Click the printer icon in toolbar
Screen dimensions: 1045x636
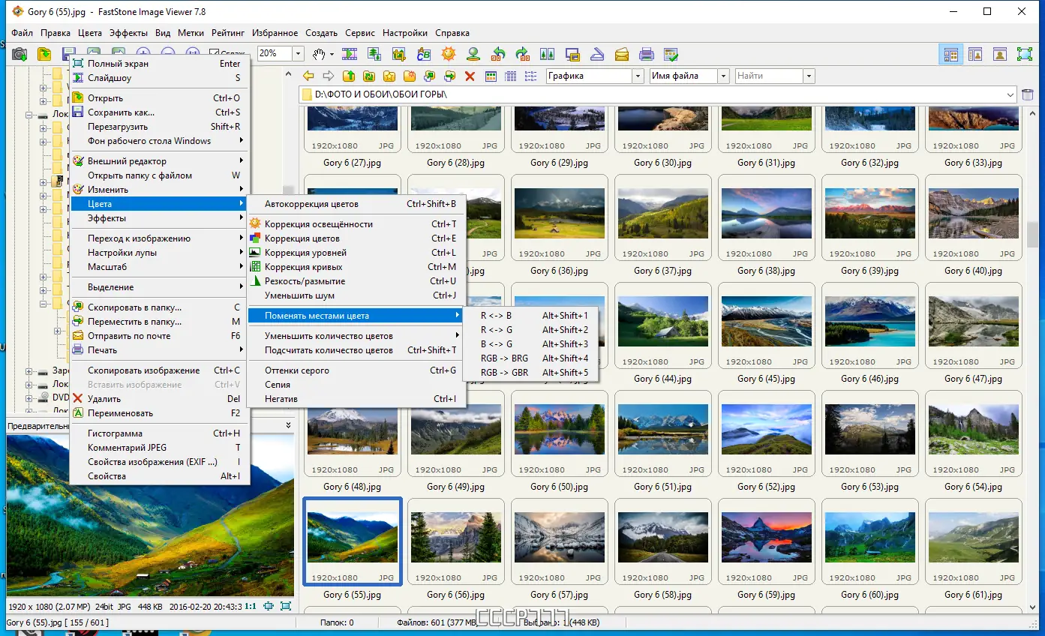pyautogui.click(x=646, y=54)
